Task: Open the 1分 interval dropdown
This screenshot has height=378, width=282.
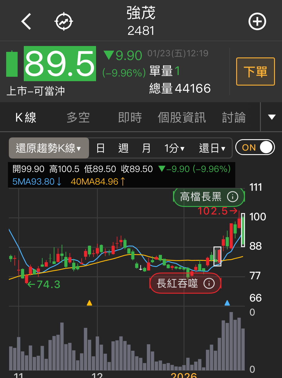Action: 174,148
